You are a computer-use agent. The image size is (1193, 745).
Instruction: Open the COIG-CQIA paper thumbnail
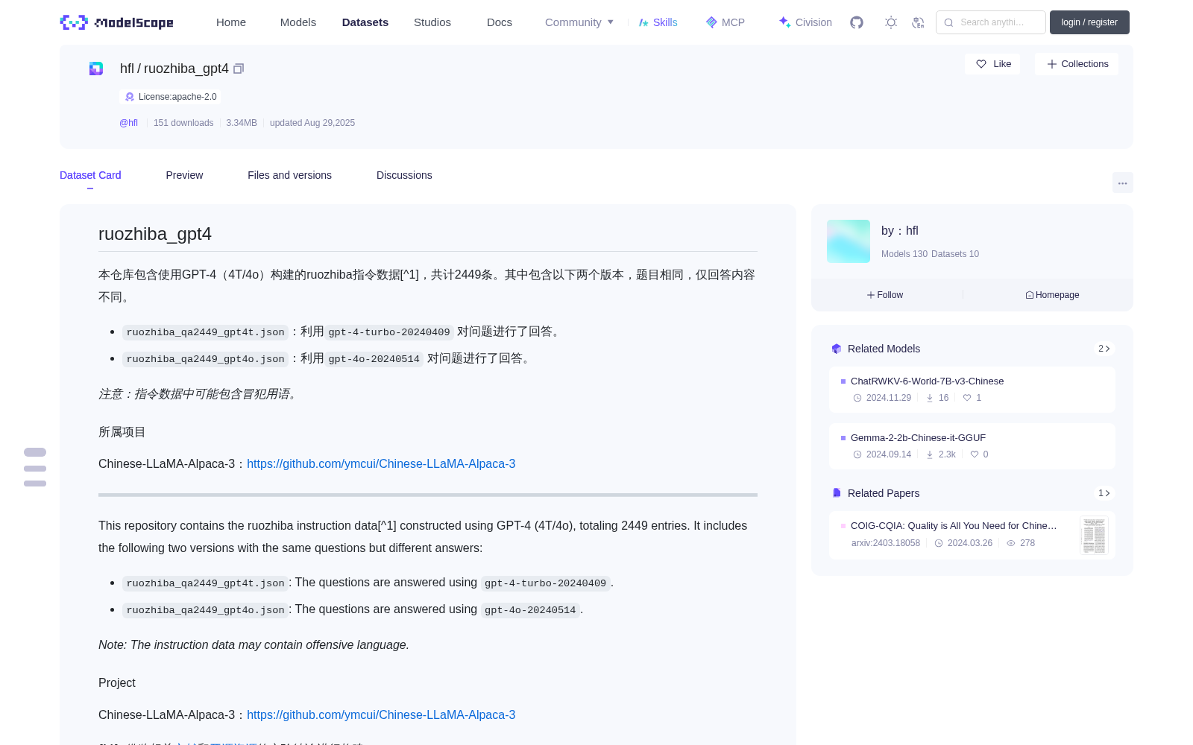1094,535
